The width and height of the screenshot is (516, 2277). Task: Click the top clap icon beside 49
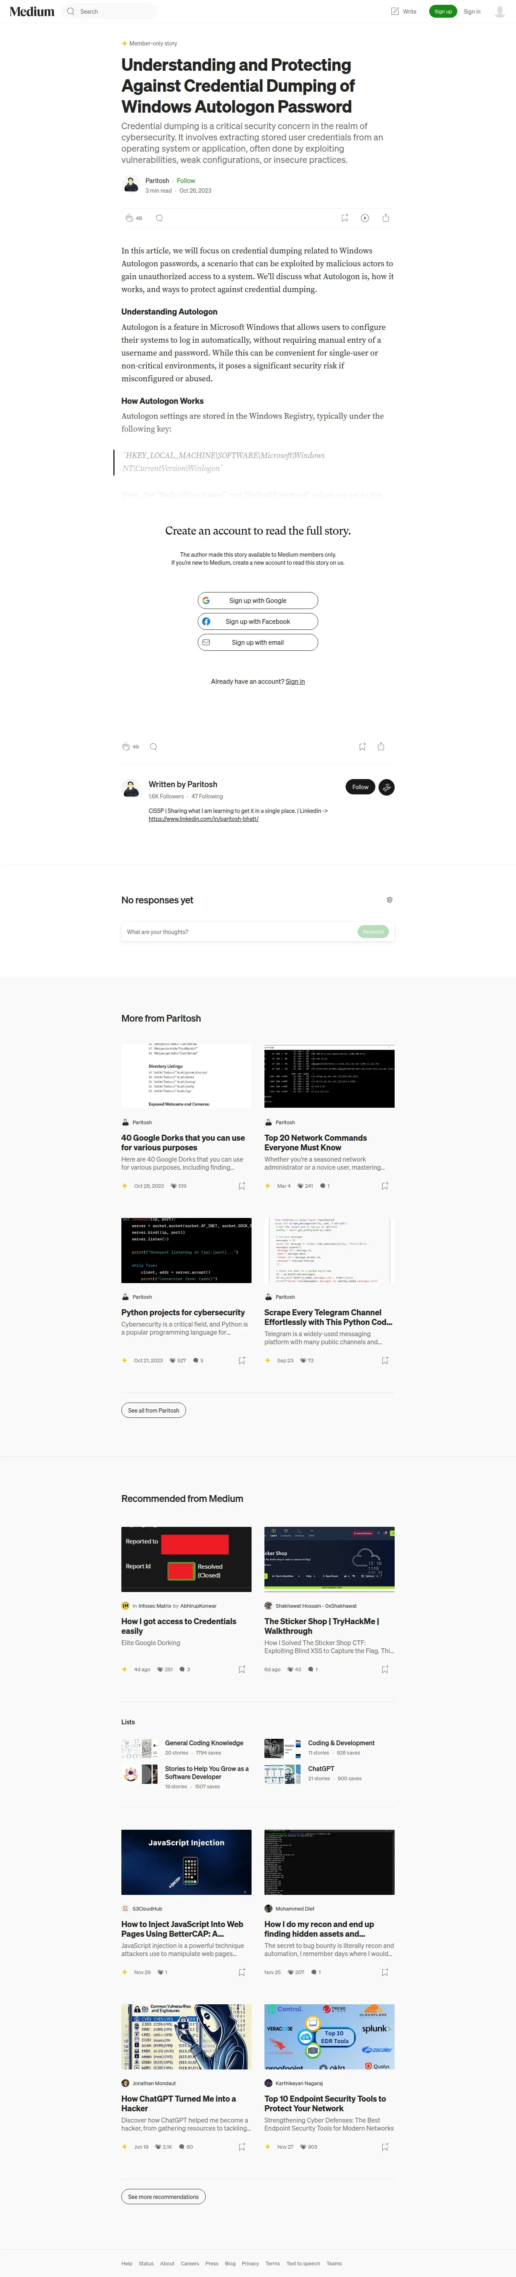[129, 218]
